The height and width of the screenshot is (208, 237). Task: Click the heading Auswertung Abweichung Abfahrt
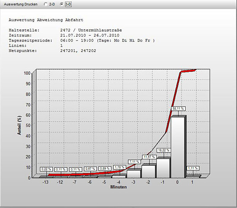click(46, 20)
